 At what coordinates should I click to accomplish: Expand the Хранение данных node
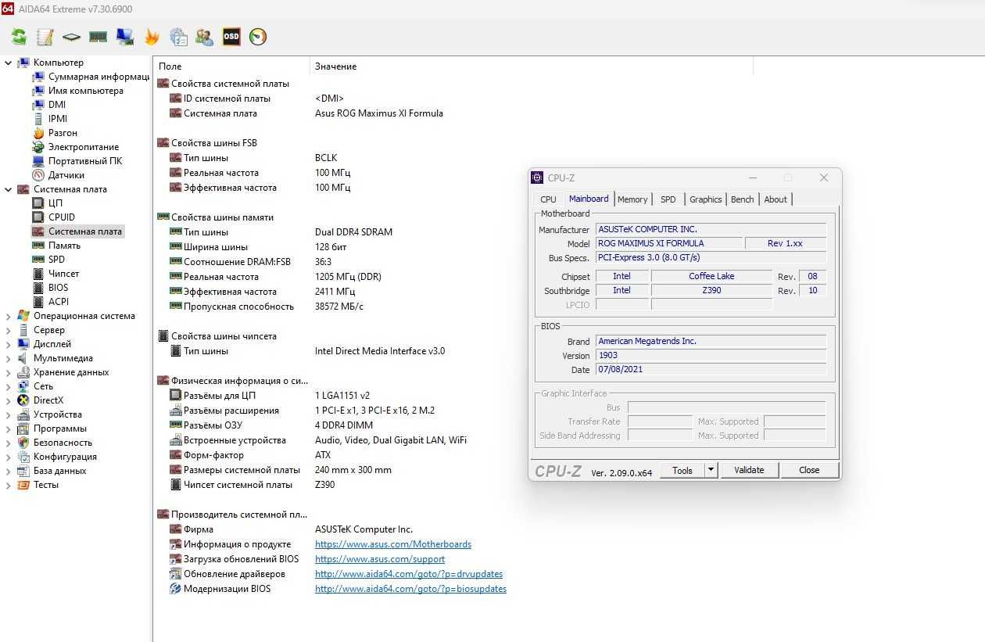[8, 372]
